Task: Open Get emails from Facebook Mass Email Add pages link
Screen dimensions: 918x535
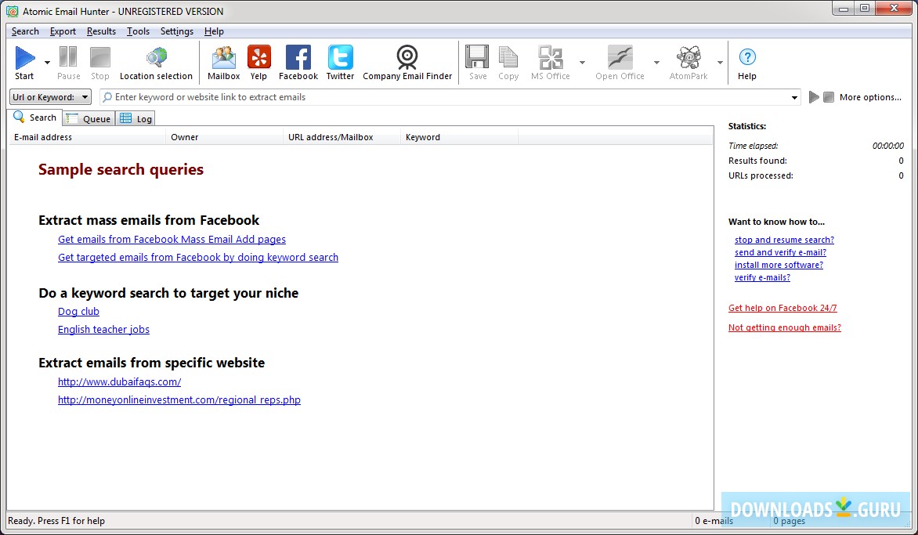Action: (172, 240)
